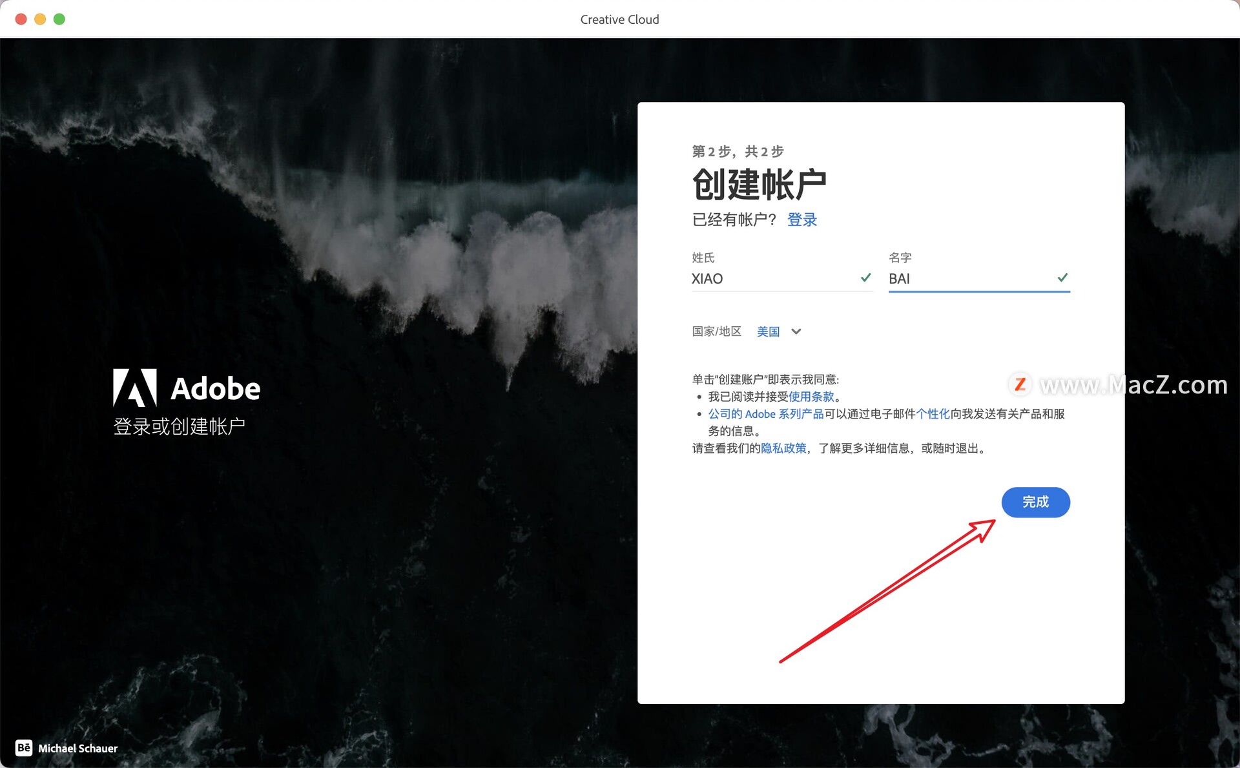Expand the chevron next to 美国
Screen dimensions: 1240x768
796,331
